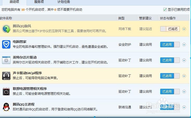Select the 腾讯QQ主进程 title text
Screen dimensions: 191x118
(24, 104)
